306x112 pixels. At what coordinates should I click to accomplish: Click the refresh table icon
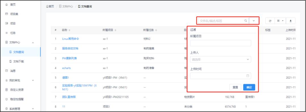[270, 21]
